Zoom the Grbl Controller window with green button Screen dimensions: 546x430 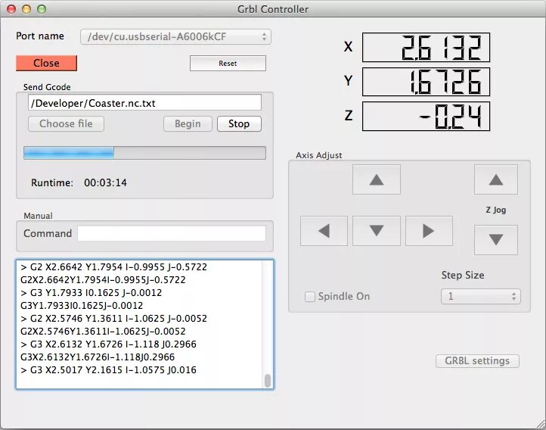click(x=42, y=9)
